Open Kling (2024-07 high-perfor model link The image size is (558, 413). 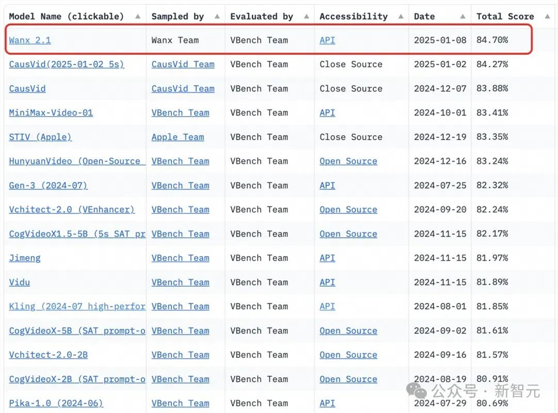point(77,306)
